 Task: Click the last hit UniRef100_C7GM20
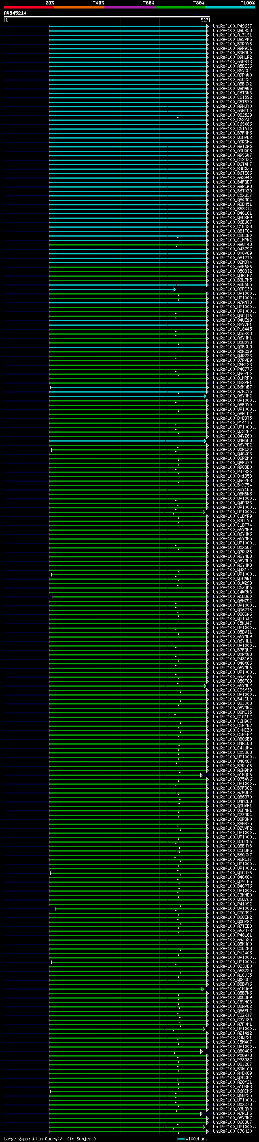click(x=232, y=1131)
